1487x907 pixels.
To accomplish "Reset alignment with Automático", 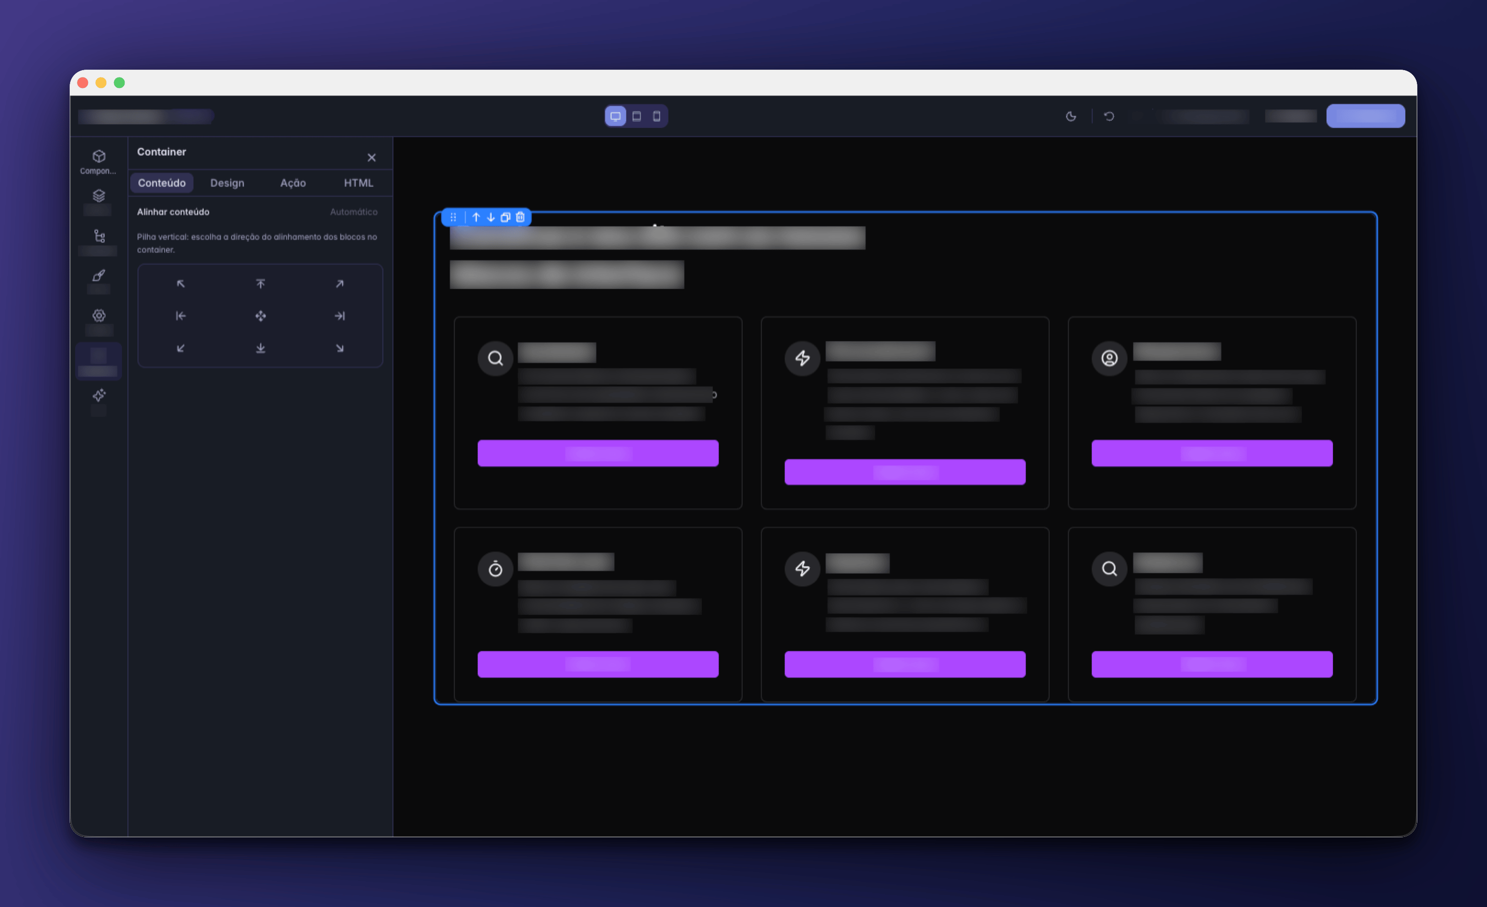I will pyautogui.click(x=354, y=212).
